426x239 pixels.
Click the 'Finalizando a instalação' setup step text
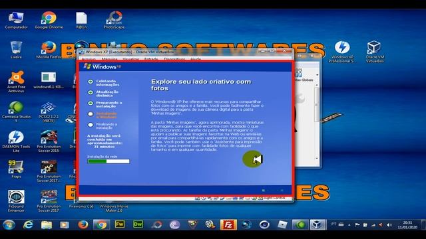pyautogui.click(x=106, y=126)
